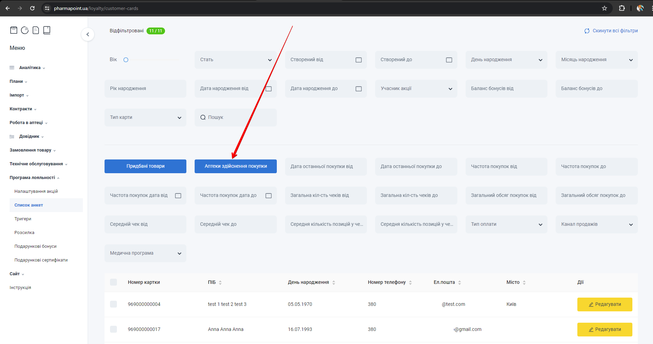This screenshot has height=344, width=653.
Task: Collapse the sidebar with the round arrow button
Action: click(88, 34)
